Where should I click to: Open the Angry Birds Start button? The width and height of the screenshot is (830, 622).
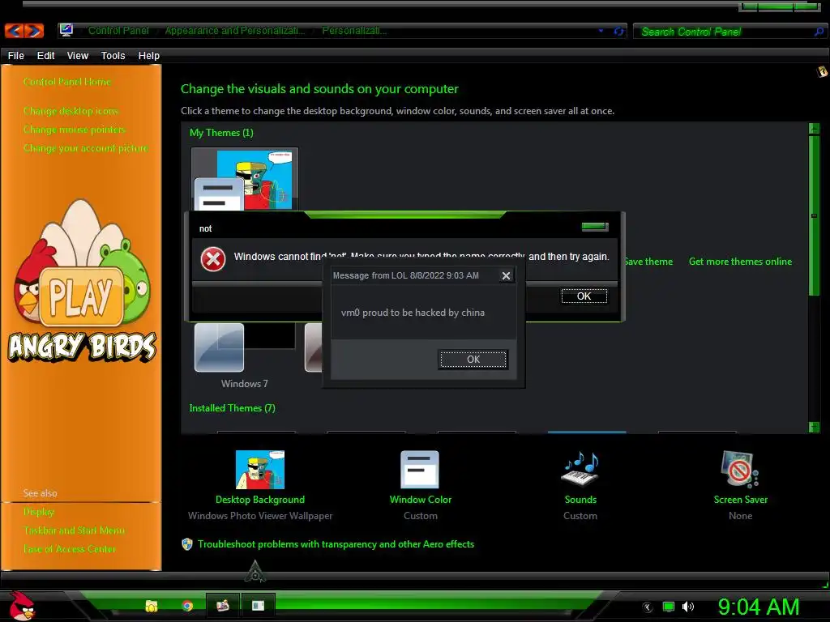tap(21, 606)
